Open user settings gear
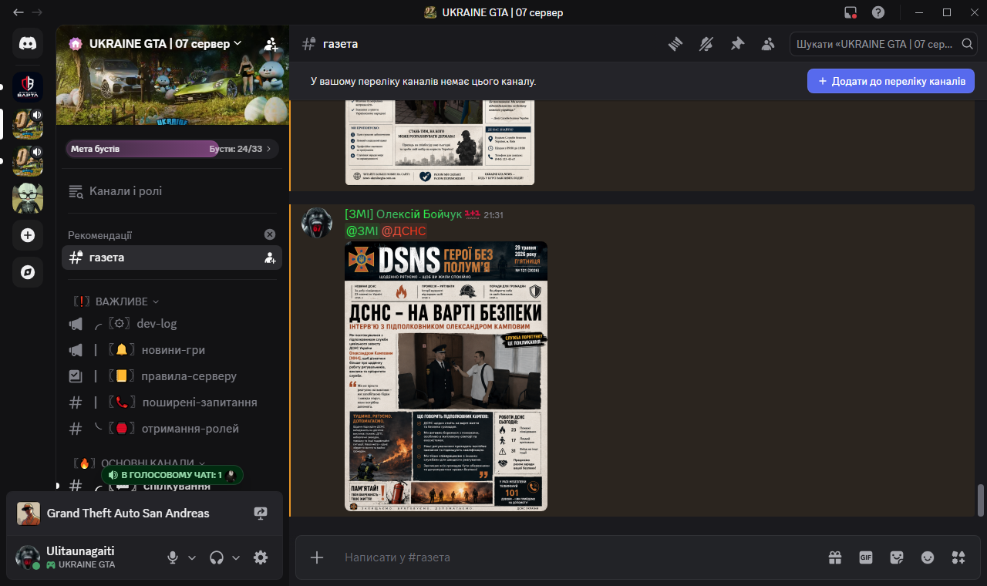Image resolution: width=987 pixels, height=586 pixels. click(261, 557)
